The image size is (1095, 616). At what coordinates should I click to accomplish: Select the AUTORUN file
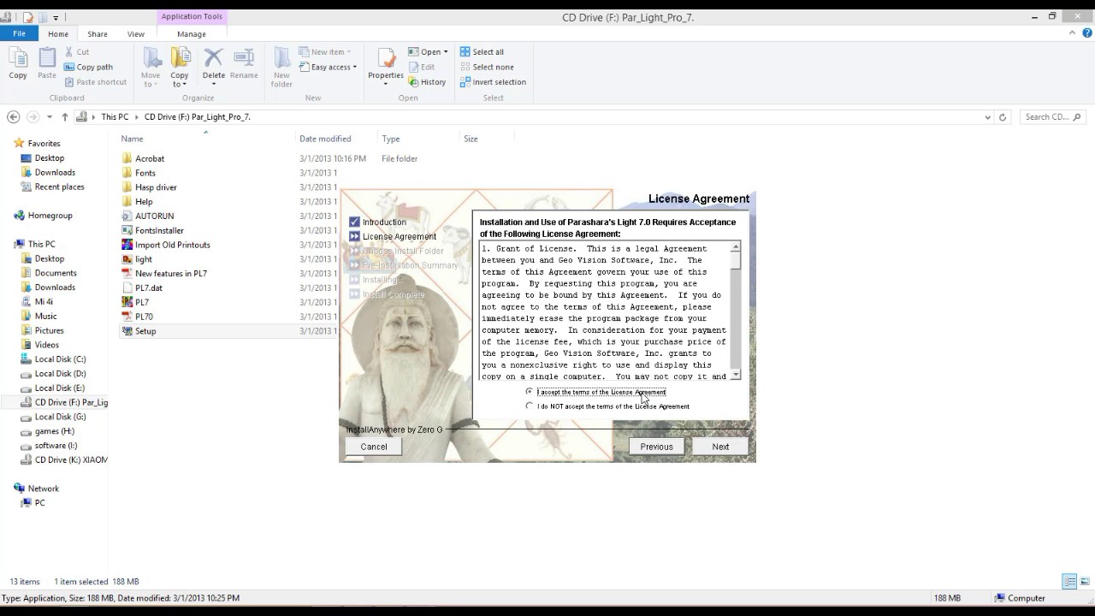click(x=154, y=216)
